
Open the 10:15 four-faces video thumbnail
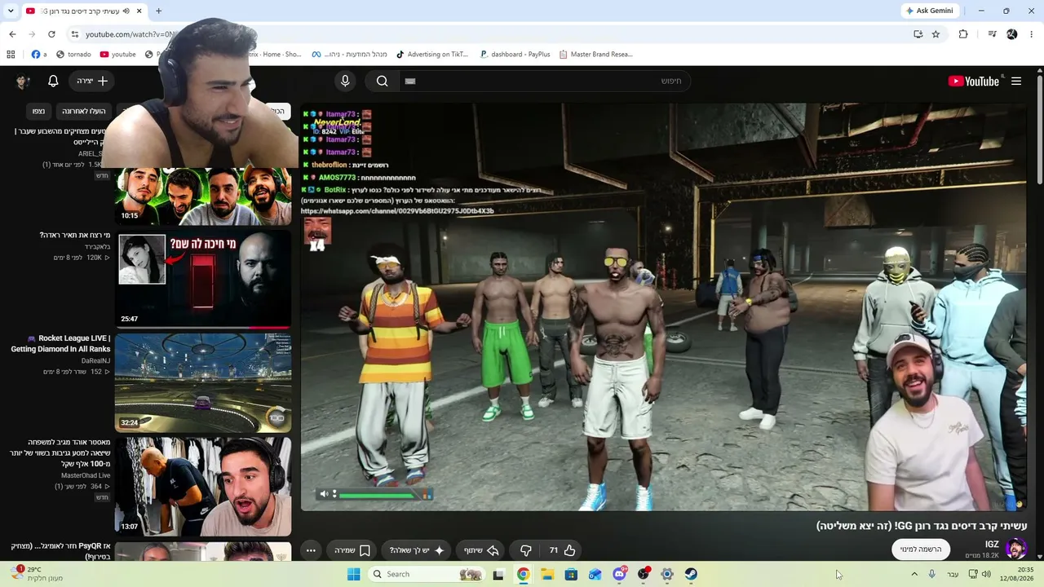(x=203, y=196)
